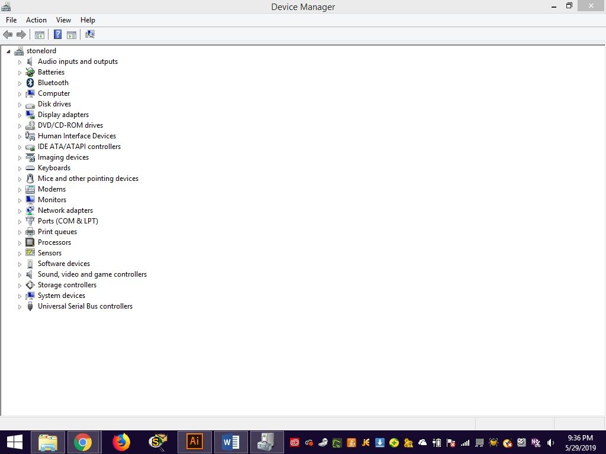Expand Universal Serial Bus controllers
Viewport: 606px width, 454px height.
pyautogui.click(x=20, y=307)
